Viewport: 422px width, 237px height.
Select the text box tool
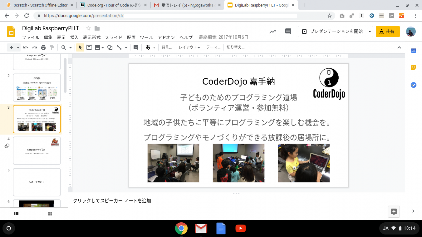pyautogui.click(x=89, y=47)
